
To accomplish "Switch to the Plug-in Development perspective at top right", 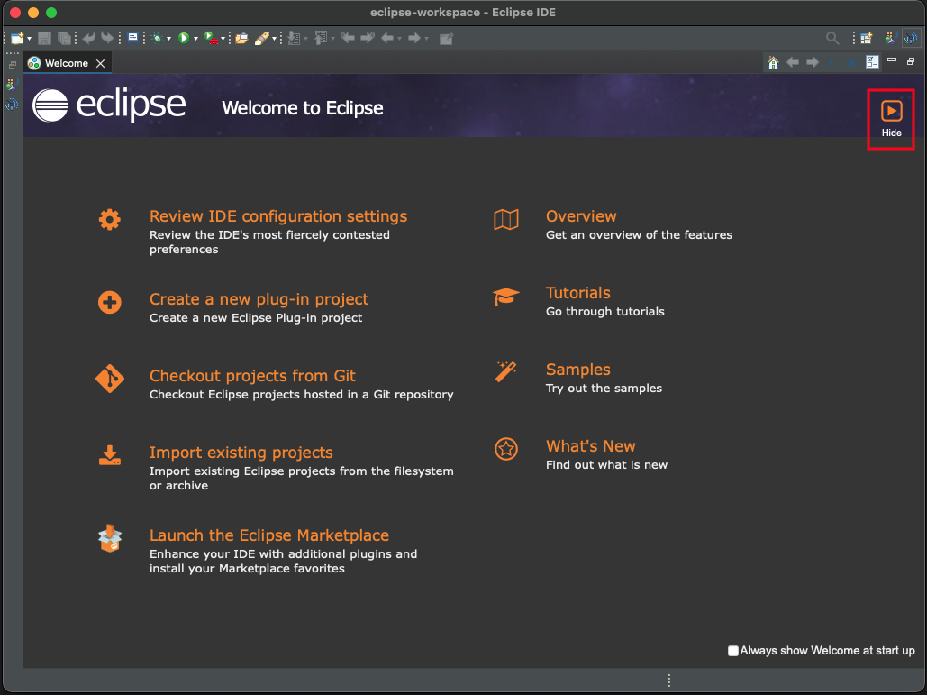I will 891,39.
